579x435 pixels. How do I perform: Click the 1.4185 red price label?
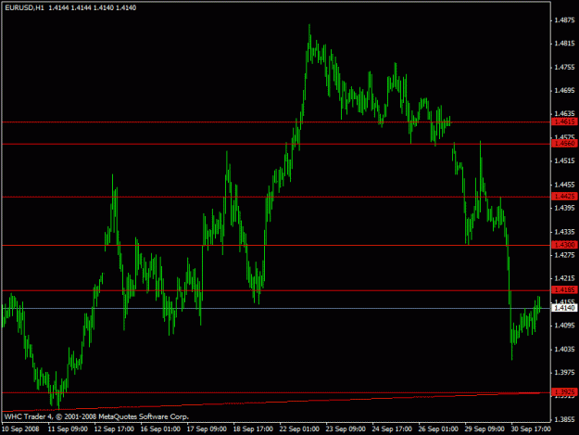pyautogui.click(x=564, y=289)
